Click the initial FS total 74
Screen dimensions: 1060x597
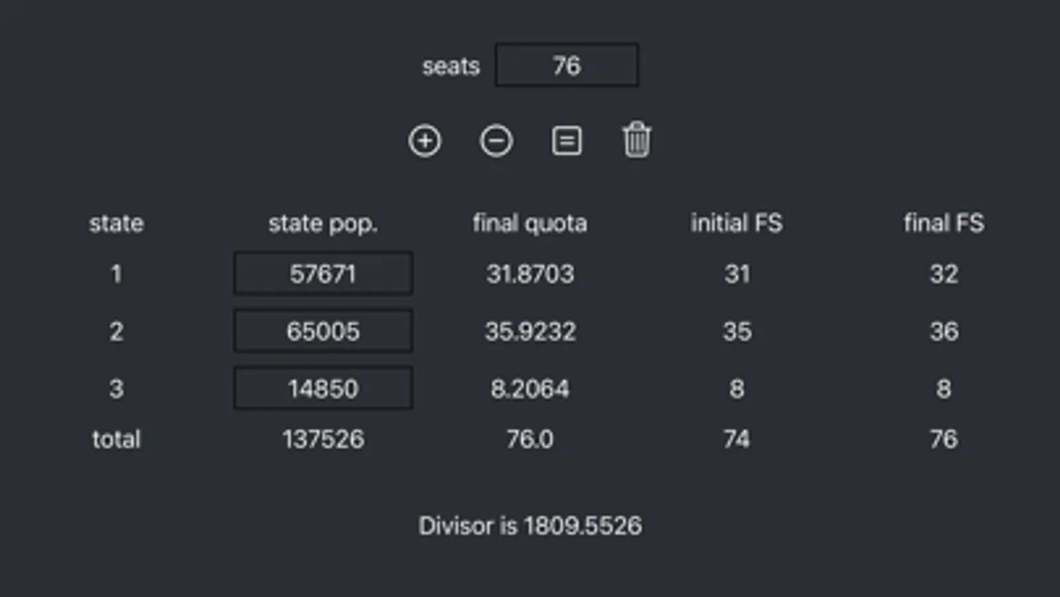coord(736,439)
